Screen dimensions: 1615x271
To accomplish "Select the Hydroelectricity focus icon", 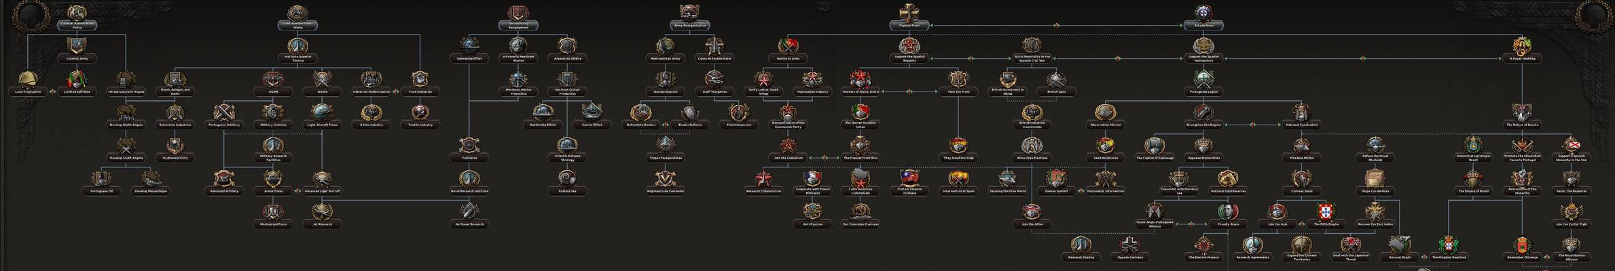I will 175,145.
